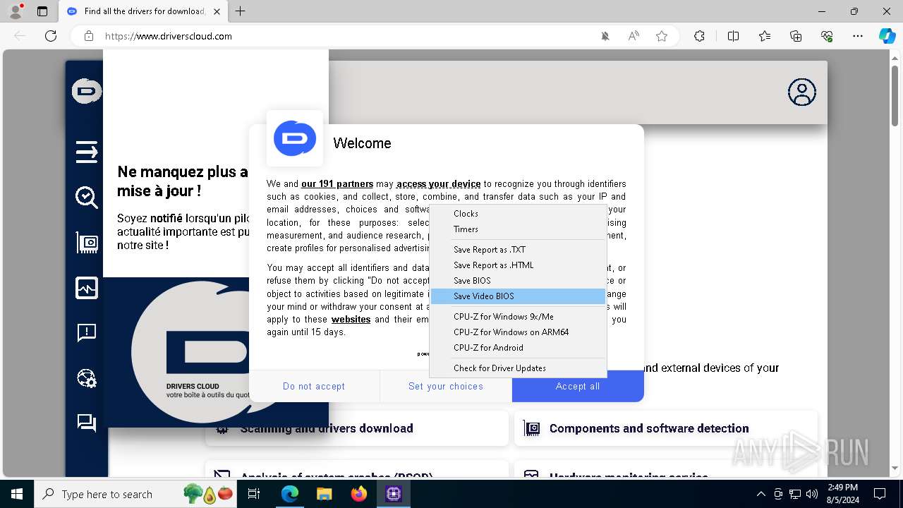Open the Action Center notifications

(880, 494)
